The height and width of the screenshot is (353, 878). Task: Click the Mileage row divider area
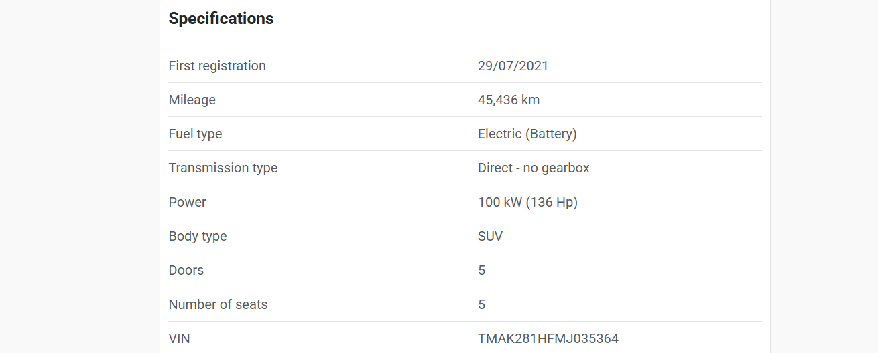tap(464, 100)
